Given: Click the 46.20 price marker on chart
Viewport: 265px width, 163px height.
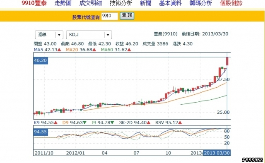Looking at the screenshot, I should point(41,60).
